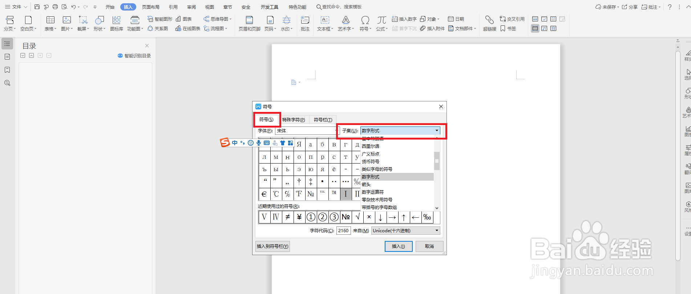This screenshot has height=294, width=691.
Task: Open Print Preview from quick access toolbar
Action: (65, 7)
